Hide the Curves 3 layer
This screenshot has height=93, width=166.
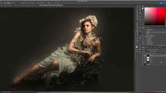pos(142,56)
